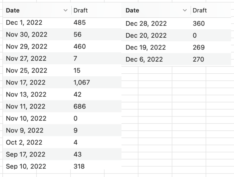Select the Dec 28, 2022 date cell
Image resolution: width=234 pixels, height=177 pixels.
(156, 23)
